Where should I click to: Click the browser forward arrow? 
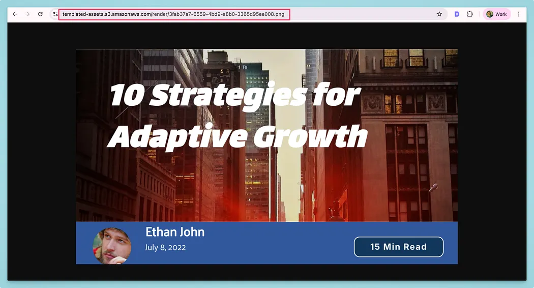[27, 14]
